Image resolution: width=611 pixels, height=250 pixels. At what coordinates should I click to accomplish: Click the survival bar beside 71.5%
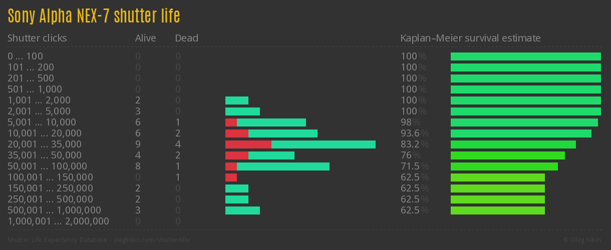[x=504, y=166]
